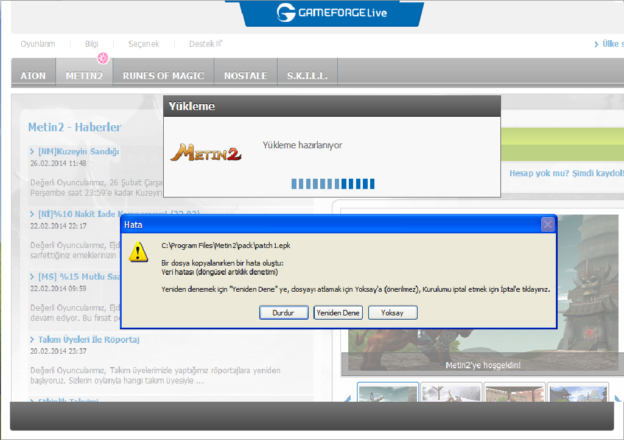
Task: Click the date 22.02.2014 09:59
Action: tap(58, 288)
